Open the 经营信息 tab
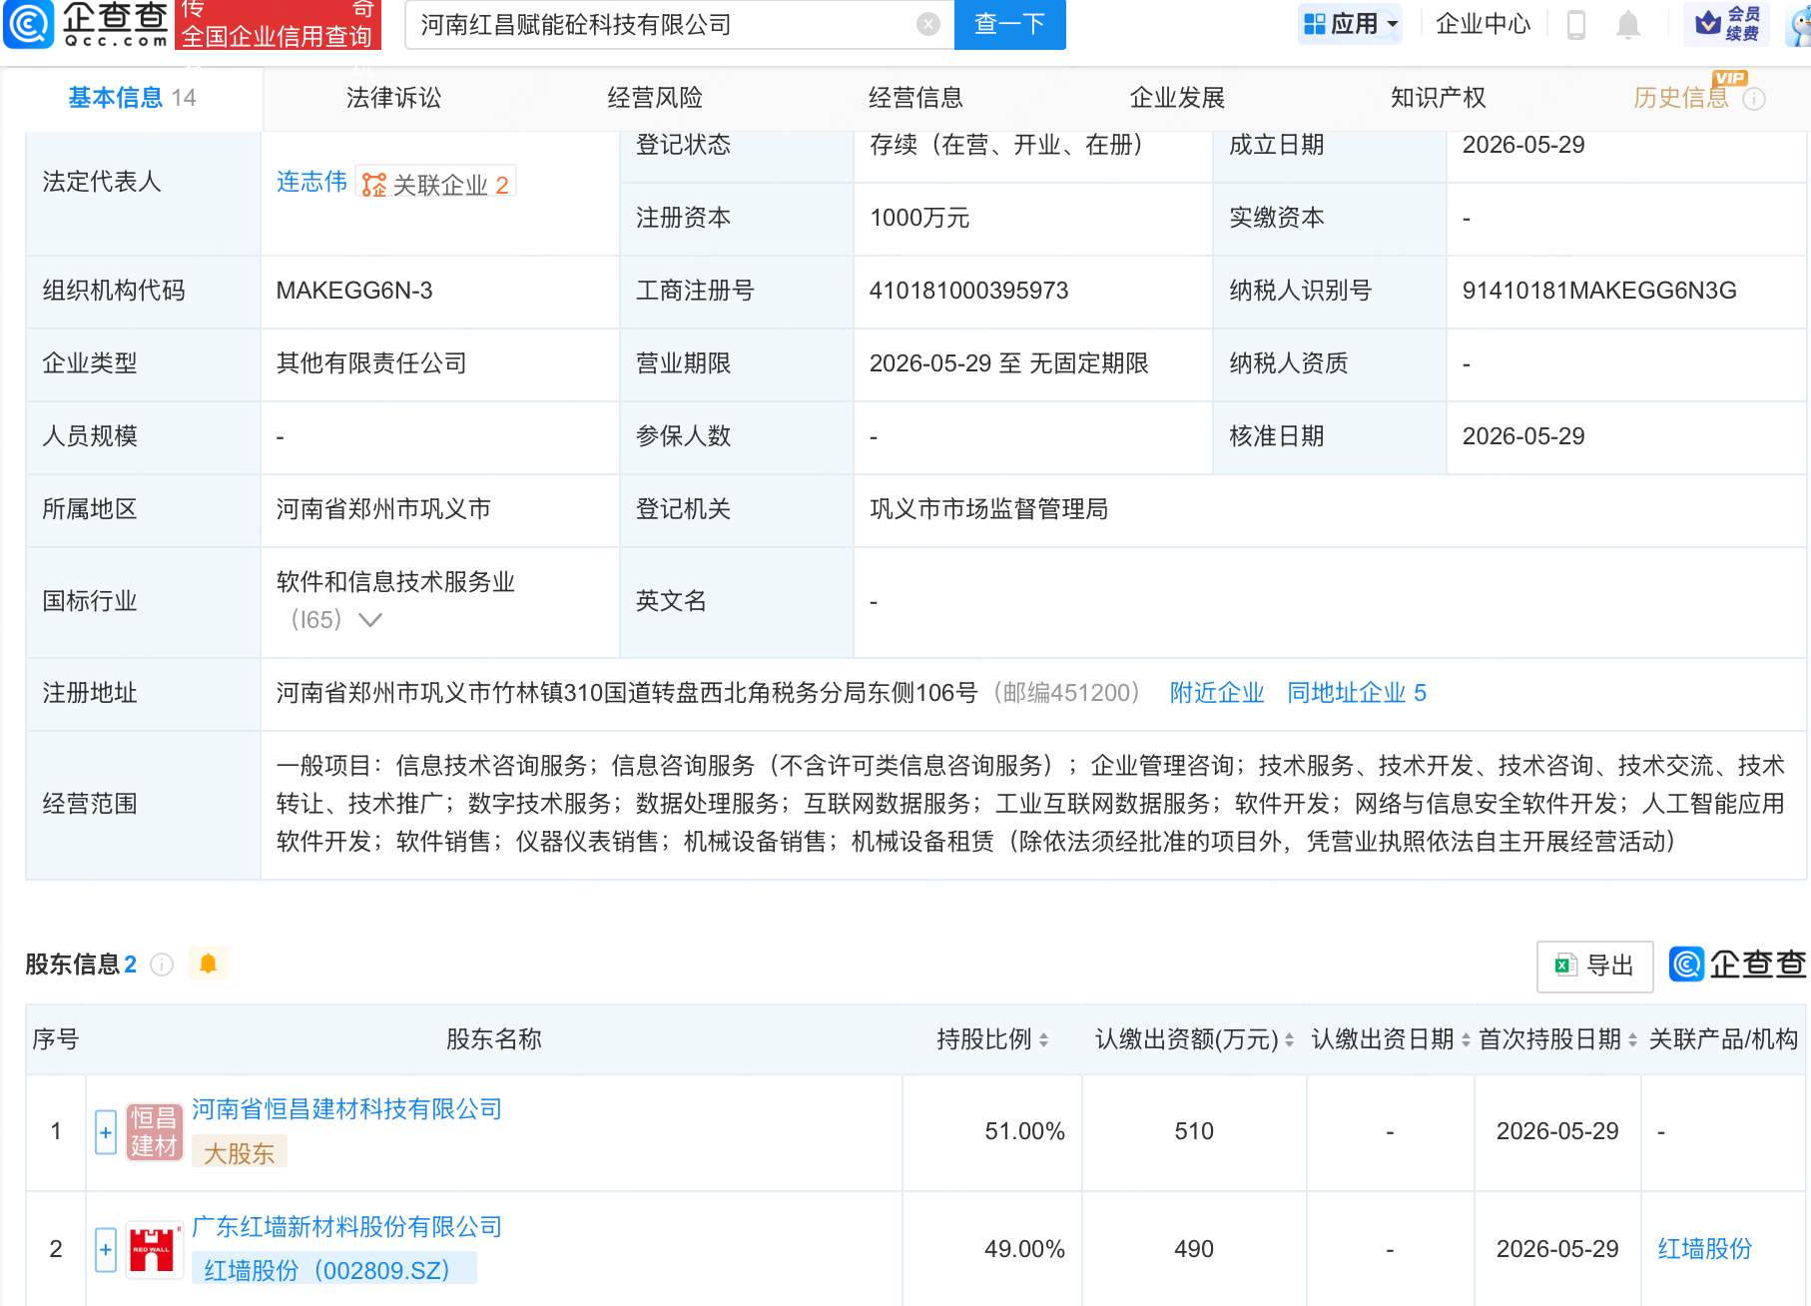 pos(915,98)
